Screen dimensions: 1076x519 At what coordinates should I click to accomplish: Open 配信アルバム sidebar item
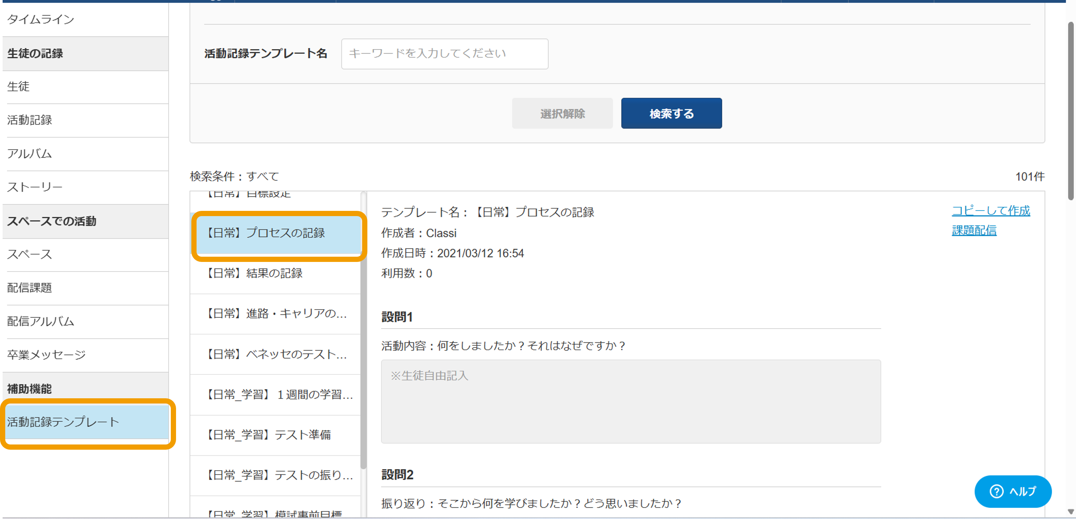pyautogui.click(x=85, y=321)
